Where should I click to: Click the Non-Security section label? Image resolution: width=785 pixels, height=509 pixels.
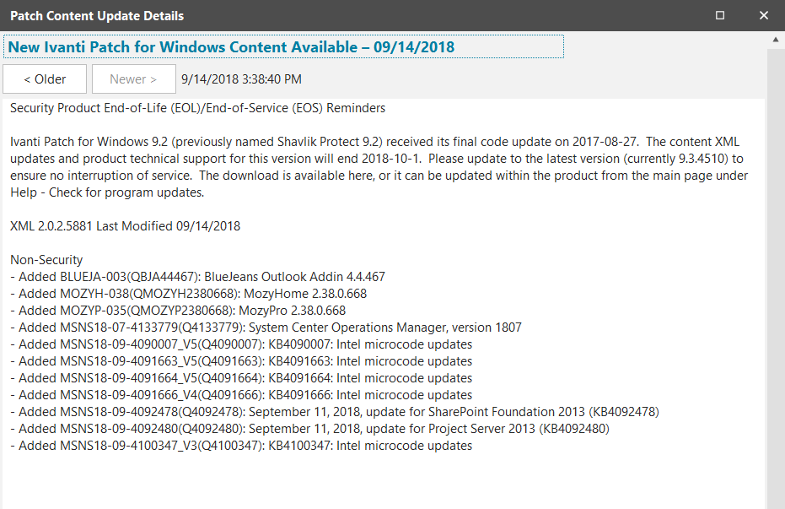[46, 260]
